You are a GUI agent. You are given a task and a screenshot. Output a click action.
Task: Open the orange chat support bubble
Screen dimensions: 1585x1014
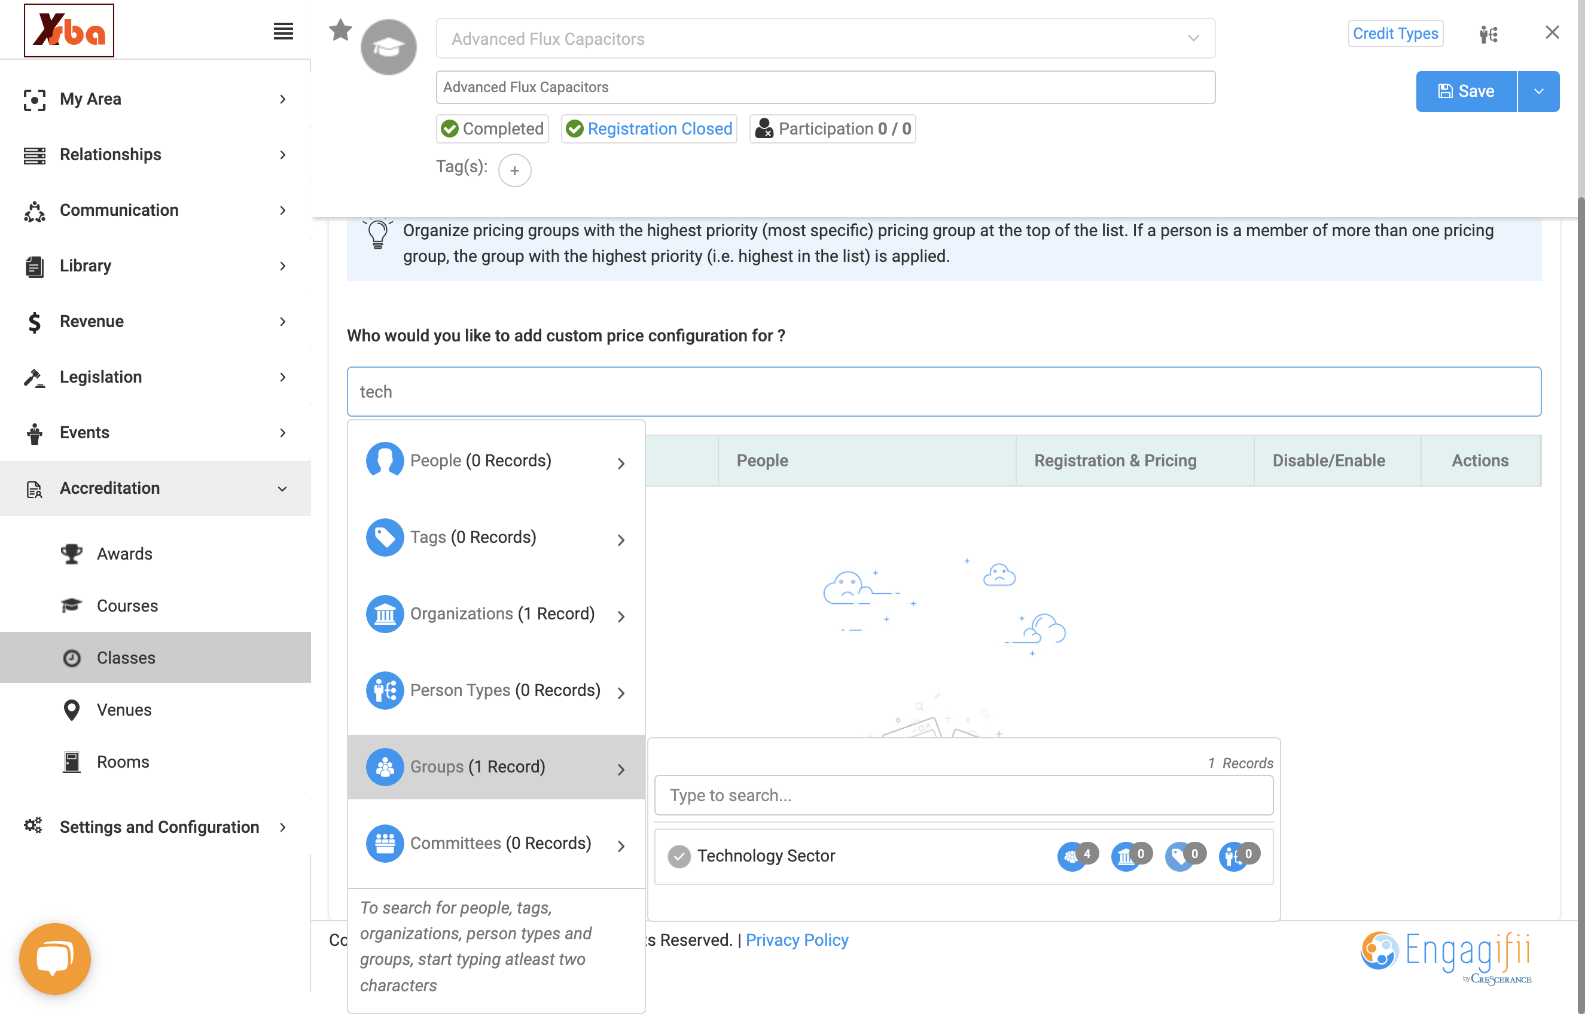point(54,958)
